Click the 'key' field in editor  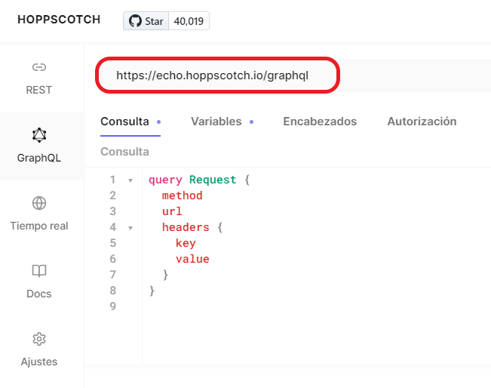pos(186,243)
